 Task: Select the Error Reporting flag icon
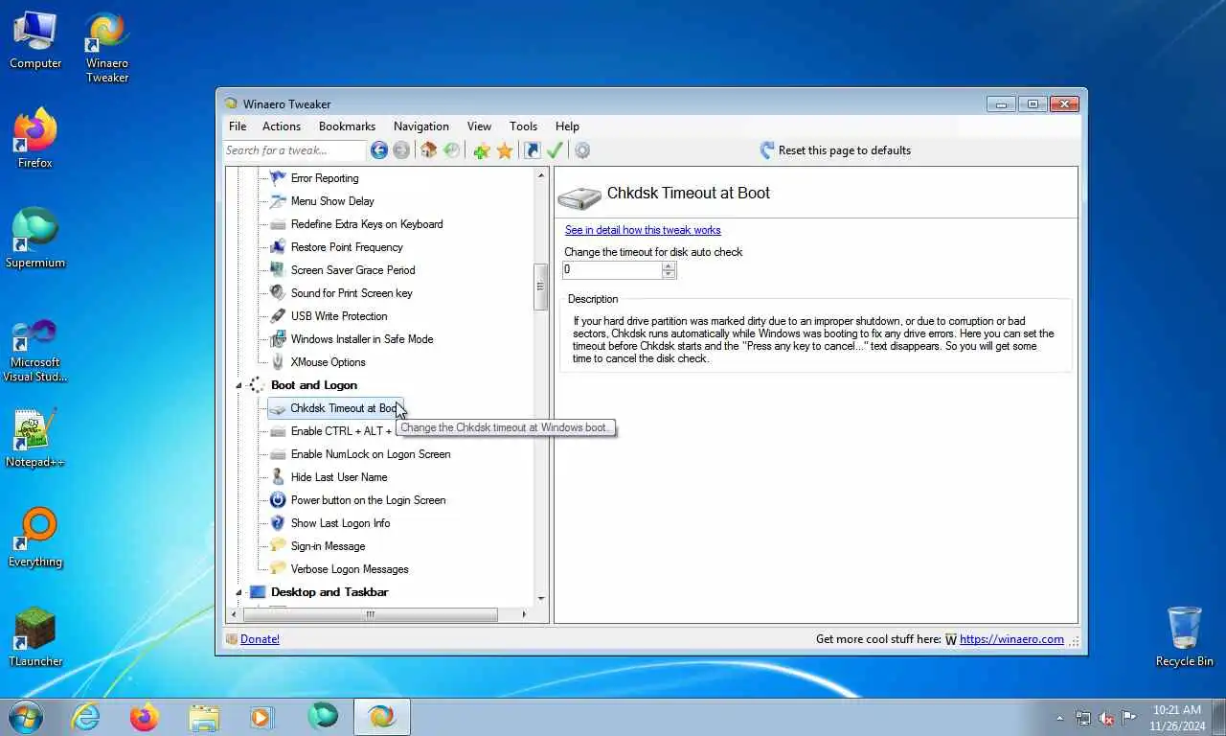tap(278, 178)
